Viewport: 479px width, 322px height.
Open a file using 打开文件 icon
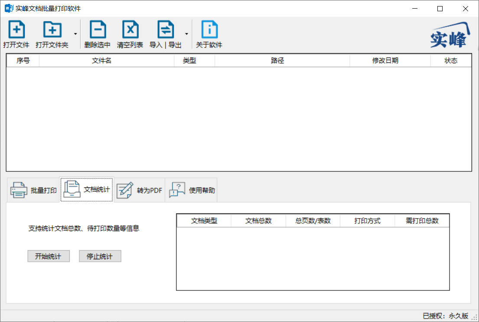coord(16,29)
